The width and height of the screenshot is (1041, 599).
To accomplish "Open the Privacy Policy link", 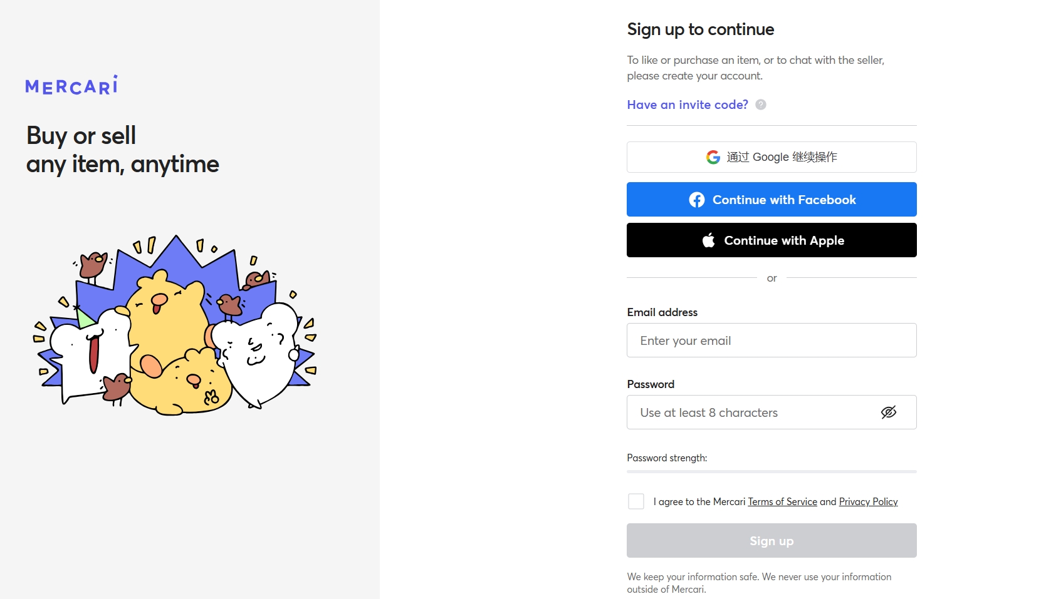I will (868, 502).
